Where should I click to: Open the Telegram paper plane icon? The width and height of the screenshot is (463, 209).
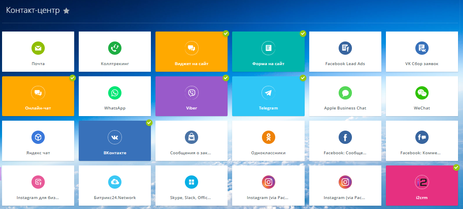(268, 92)
